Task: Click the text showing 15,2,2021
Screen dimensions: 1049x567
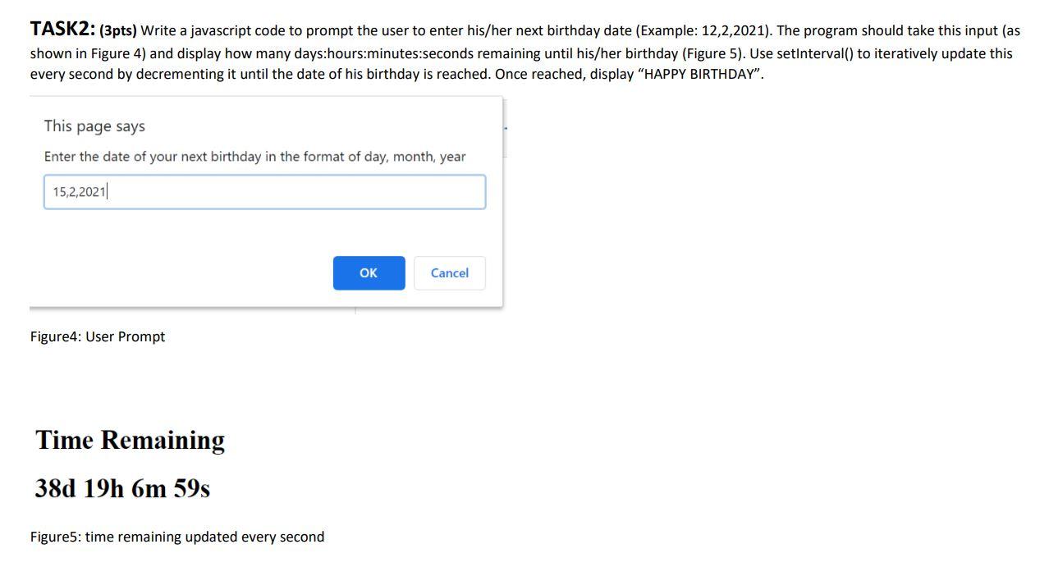Action: point(79,191)
